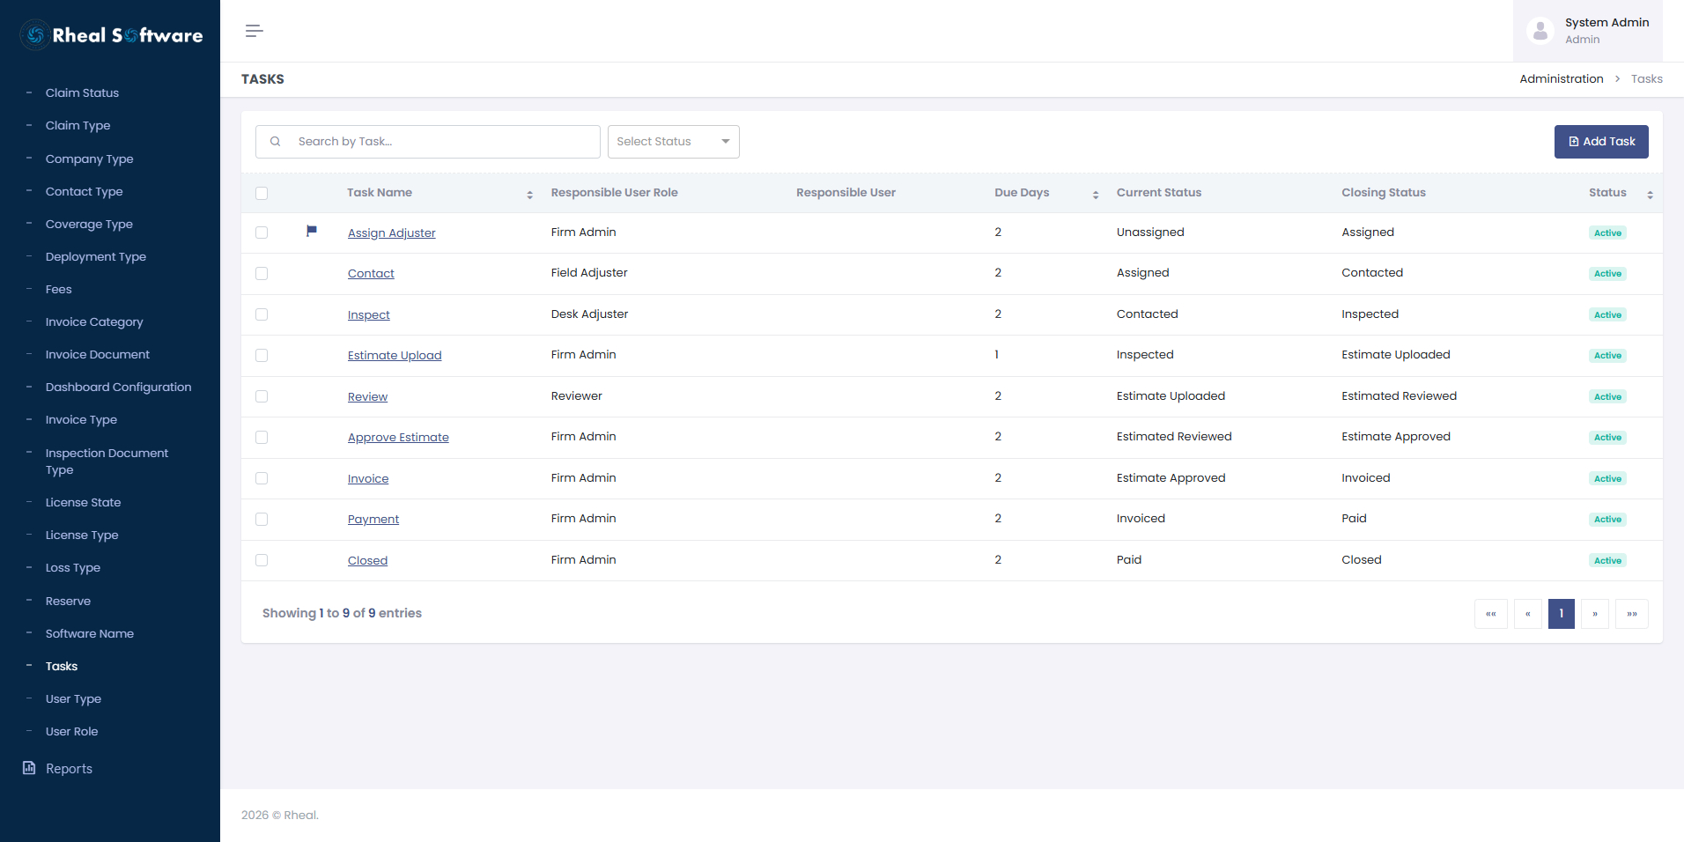
Task: Check the Payment task row checkbox
Action: tap(262, 520)
